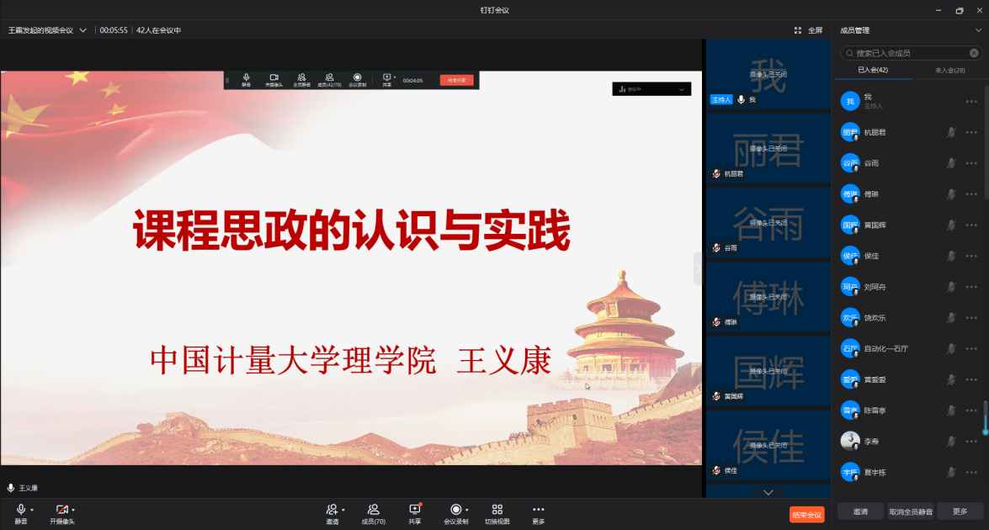Open microphone options arrow beside 静音
Viewport: 989px width, 530px height.
pyautogui.click(x=31, y=510)
